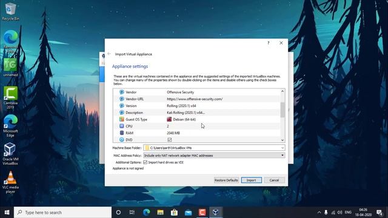Click the Debian OS logo icon
This screenshot has height=218, width=388.
pyautogui.click(x=169, y=119)
